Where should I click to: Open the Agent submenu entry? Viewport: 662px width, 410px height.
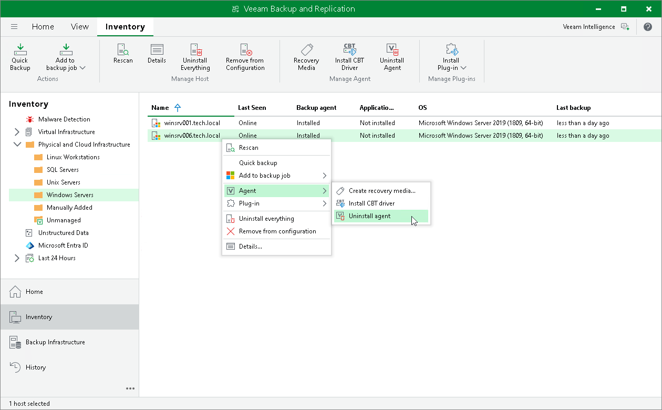(277, 191)
